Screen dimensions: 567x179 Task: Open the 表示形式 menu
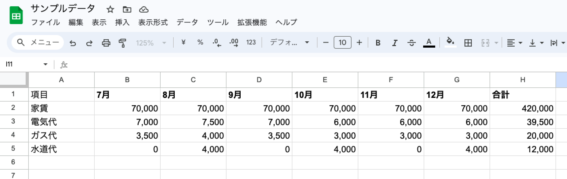(x=153, y=23)
